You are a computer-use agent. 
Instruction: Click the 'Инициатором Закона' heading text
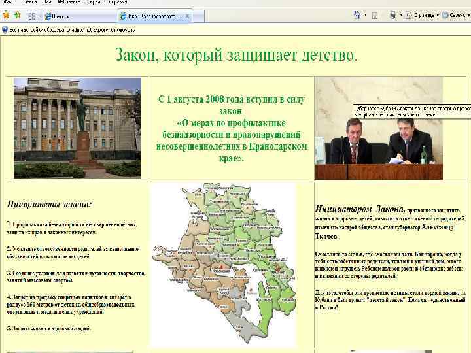[x=360, y=209]
